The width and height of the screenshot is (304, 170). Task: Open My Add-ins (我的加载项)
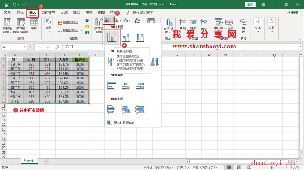pyautogui.click(x=68, y=30)
